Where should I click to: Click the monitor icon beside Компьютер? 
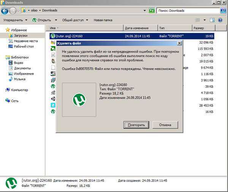[8, 90]
